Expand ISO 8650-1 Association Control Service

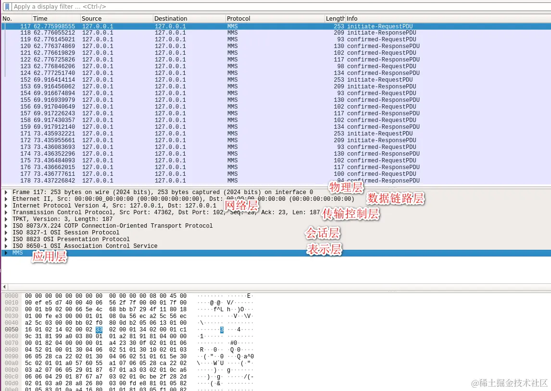6,246
